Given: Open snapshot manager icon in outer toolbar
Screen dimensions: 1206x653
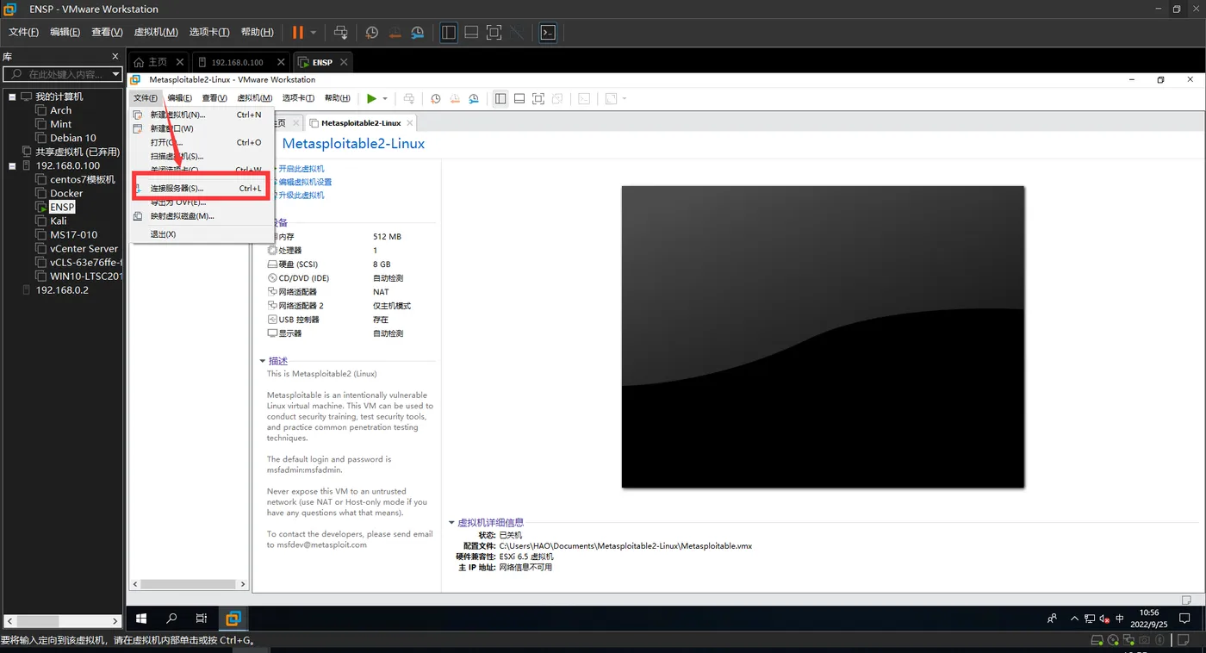Looking at the screenshot, I should pyautogui.click(x=418, y=33).
